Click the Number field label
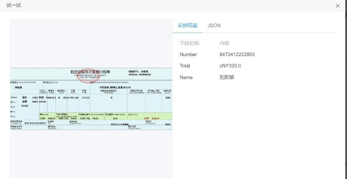347x179 pixels. click(x=188, y=54)
